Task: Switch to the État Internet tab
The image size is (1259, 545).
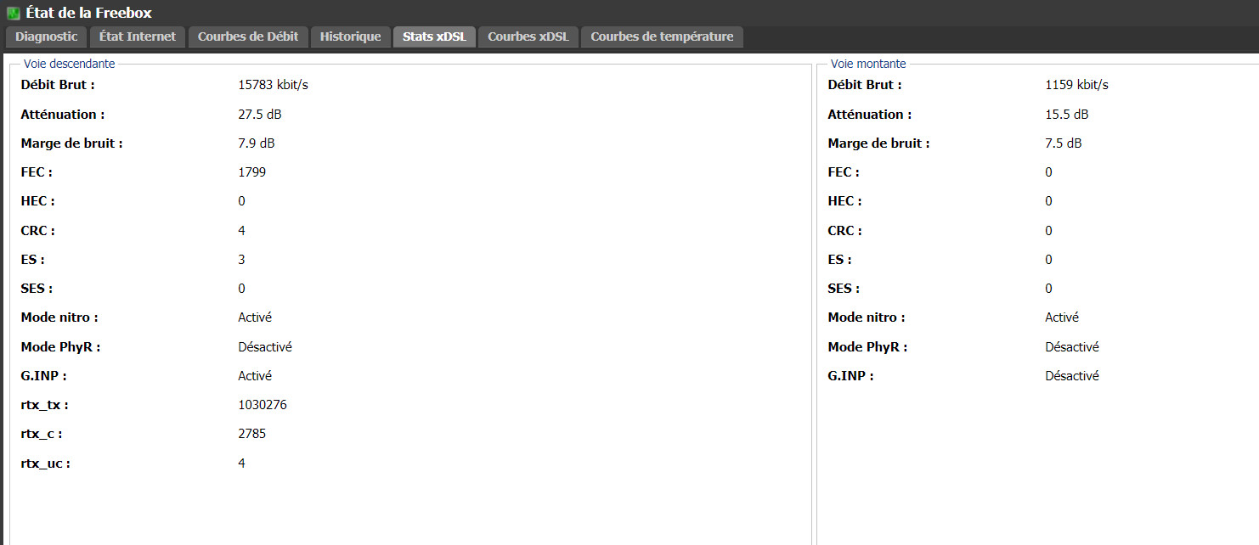Action: (x=138, y=37)
